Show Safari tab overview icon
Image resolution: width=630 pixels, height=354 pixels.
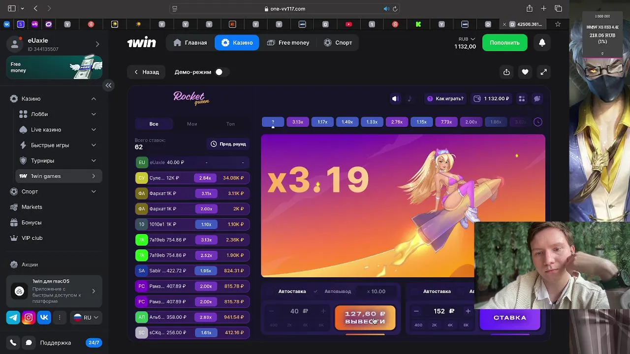tap(558, 8)
